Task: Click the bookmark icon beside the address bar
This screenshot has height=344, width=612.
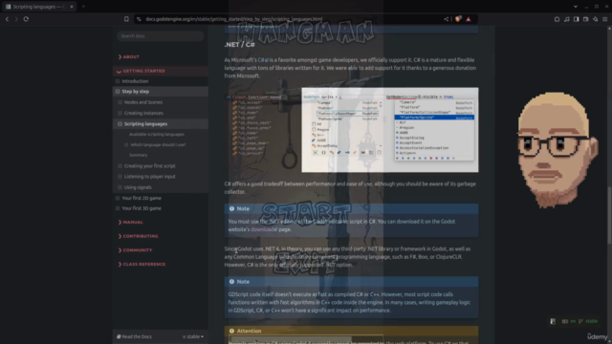Action: [x=126, y=19]
